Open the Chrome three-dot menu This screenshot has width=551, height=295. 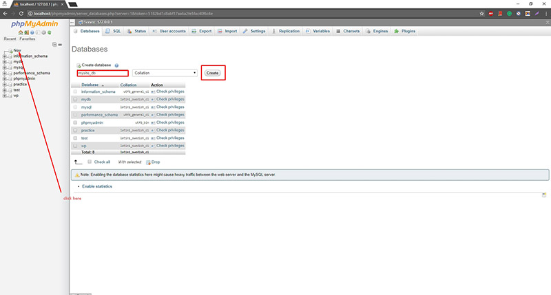[x=546, y=14]
